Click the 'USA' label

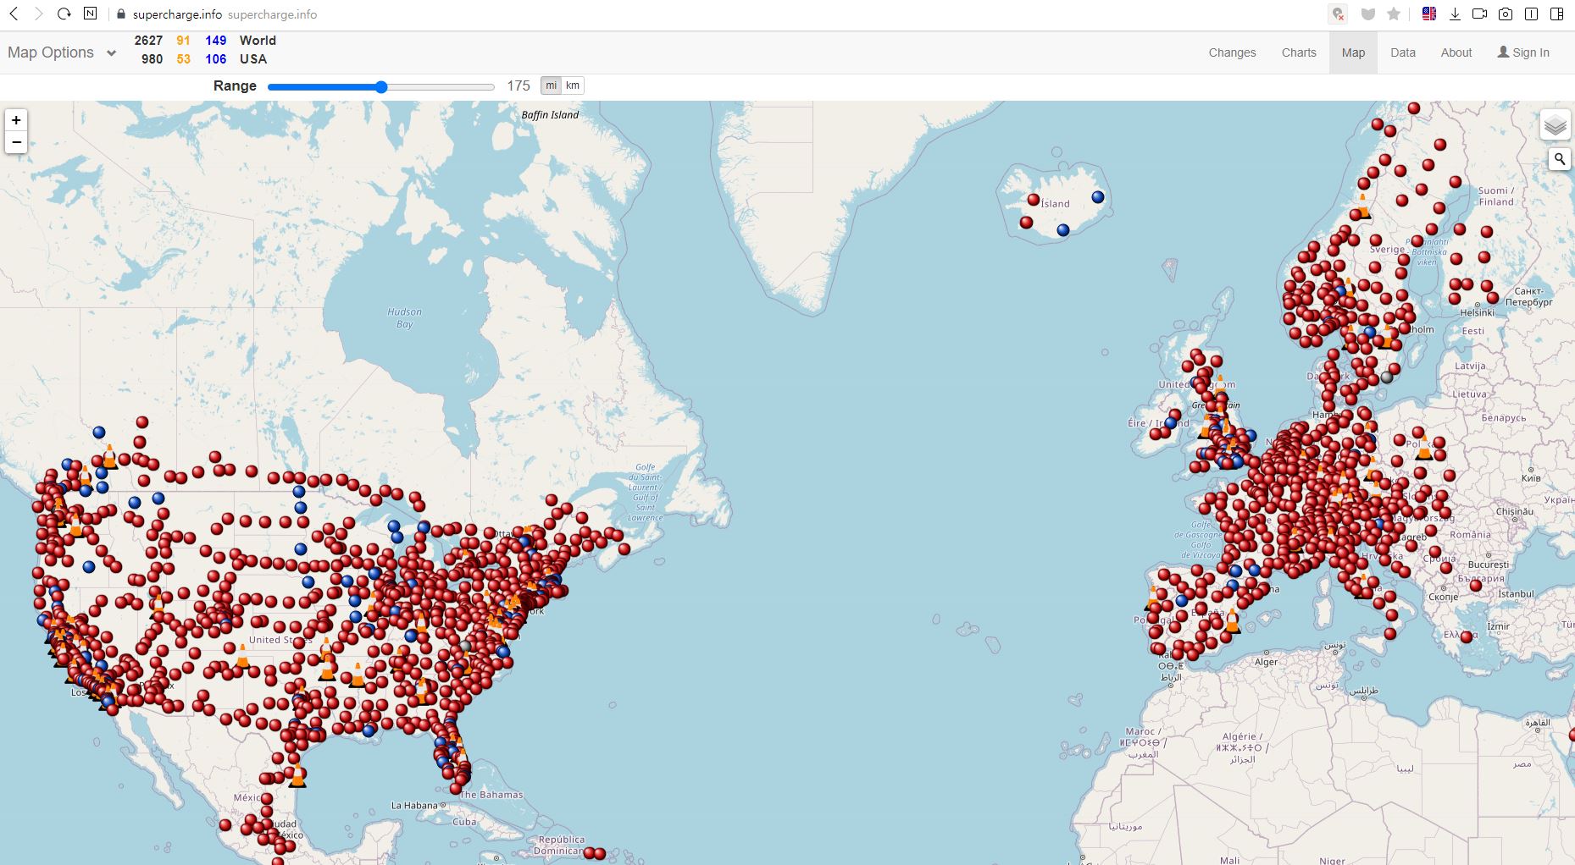(x=253, y=59)
